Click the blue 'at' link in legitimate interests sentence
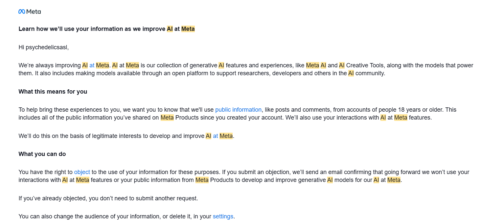The width and height of the screenshot is (479, 222). click(x=216, y=136)
